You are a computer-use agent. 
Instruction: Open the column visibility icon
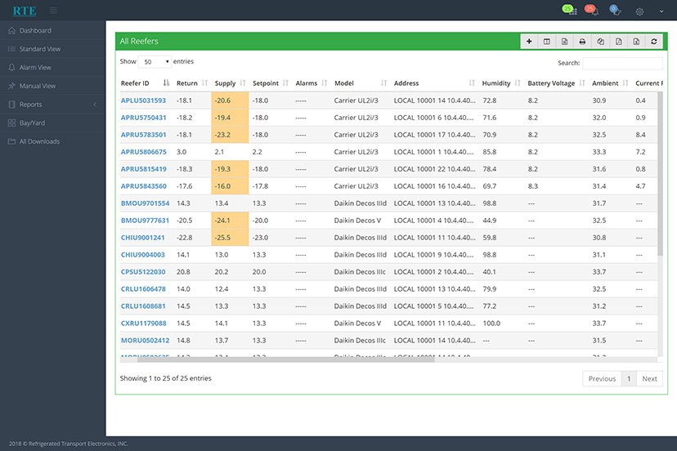(547, 42)
